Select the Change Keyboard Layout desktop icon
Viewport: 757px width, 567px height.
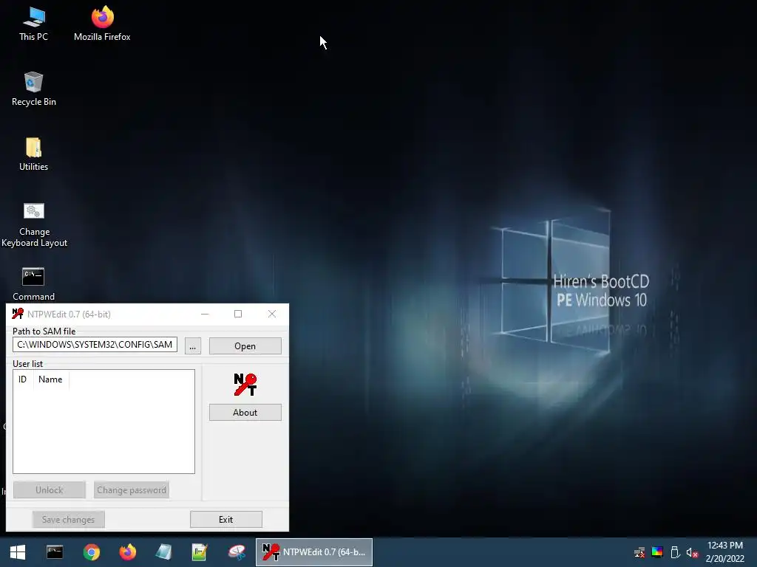pyautogui.click(x=34, y=224)
